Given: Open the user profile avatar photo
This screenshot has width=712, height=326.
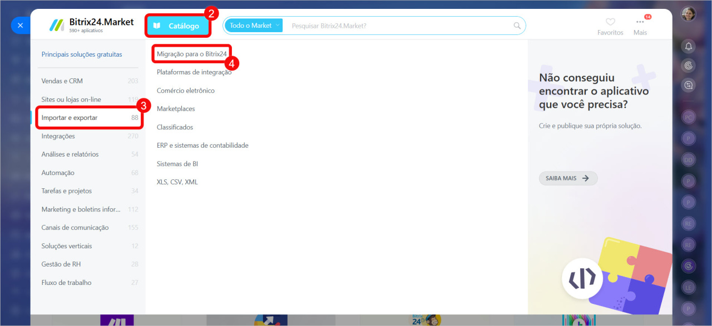Looking at the screenshot, I should pyautogui.click(x=689, y=14).
